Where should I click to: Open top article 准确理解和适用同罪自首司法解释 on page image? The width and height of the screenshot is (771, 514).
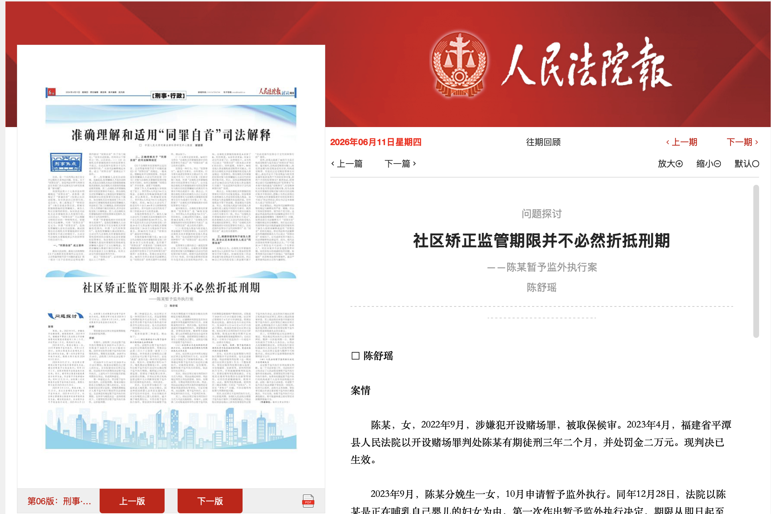171,135
